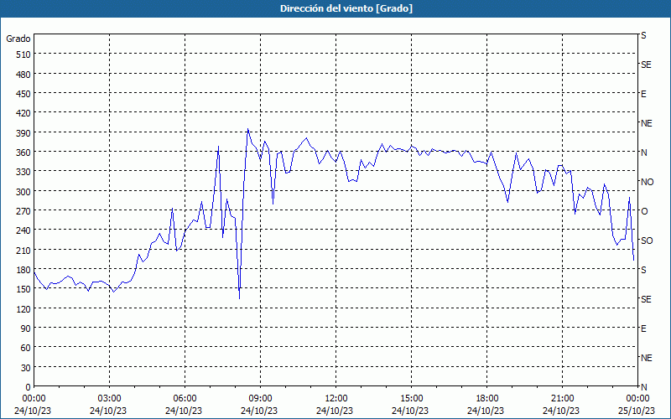Click the 420 degree axis label
Image resolution: width=671 pixels, height=419 pixels.
24,113
